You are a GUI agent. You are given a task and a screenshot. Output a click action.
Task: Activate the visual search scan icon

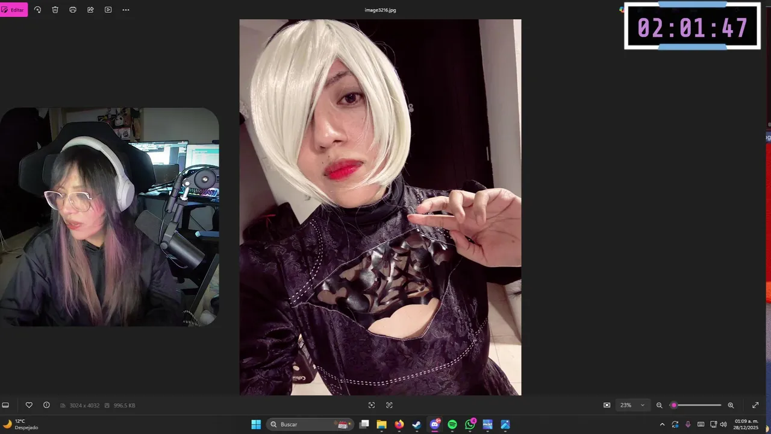pyautogui.click(x=372, y=405)
